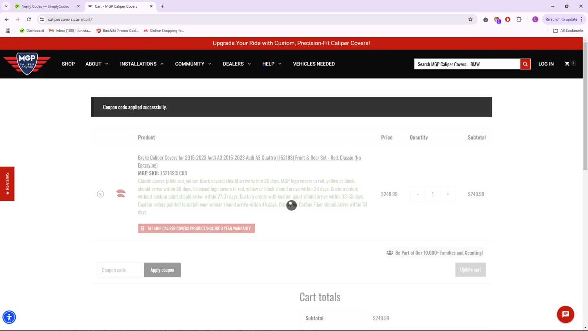Click the MGP Caliper Covers logo
This screenshot has height=331, width=588.
27,64
